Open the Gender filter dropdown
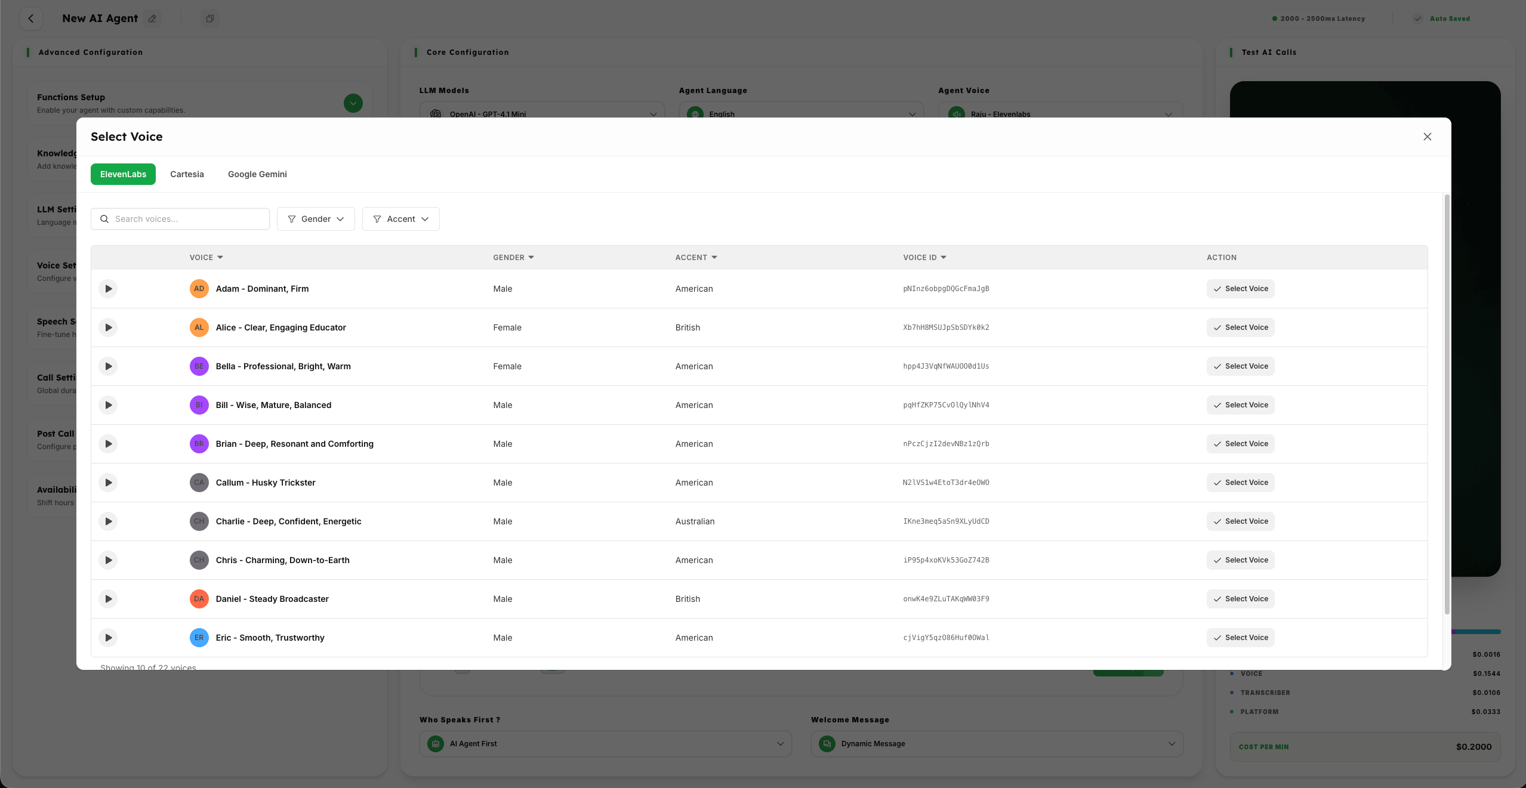1526x788 pixels. 316,219
